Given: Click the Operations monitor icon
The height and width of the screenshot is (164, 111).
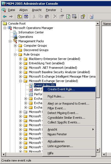Looking at the screenshot, I should (x=15, y=37).
